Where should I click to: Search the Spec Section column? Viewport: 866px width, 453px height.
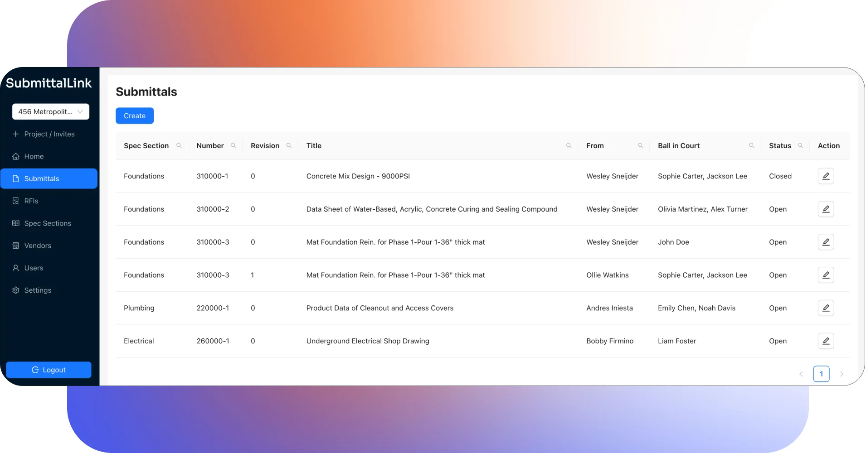tap(179, 146)
